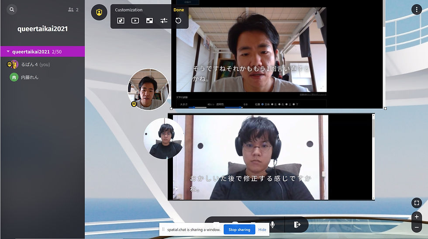Adjust the 透明性 transparency slider
Viewport: 428px width, 239px height.
click(234, 107)
